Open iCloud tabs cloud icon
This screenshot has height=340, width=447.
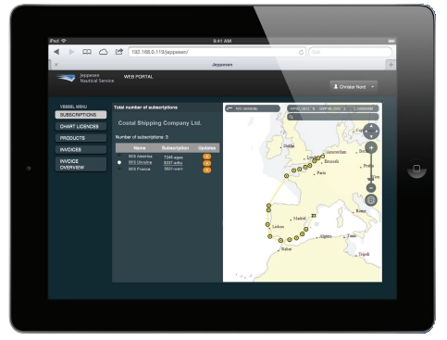(103, 52)
